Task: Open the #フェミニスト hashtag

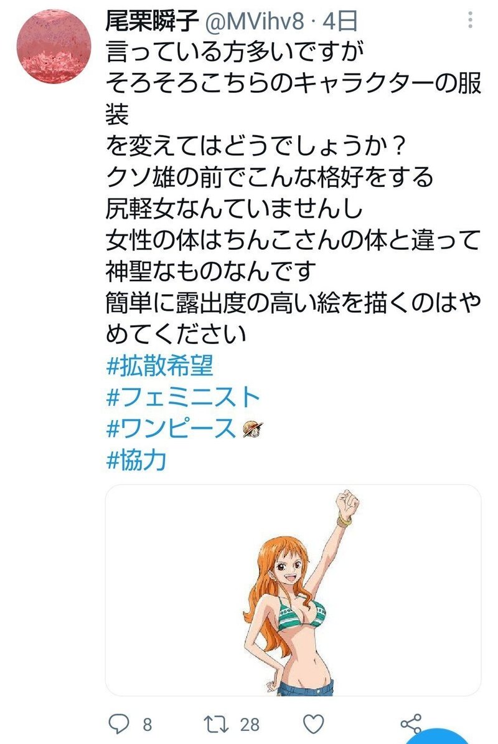Action: (x=183, y=397)
